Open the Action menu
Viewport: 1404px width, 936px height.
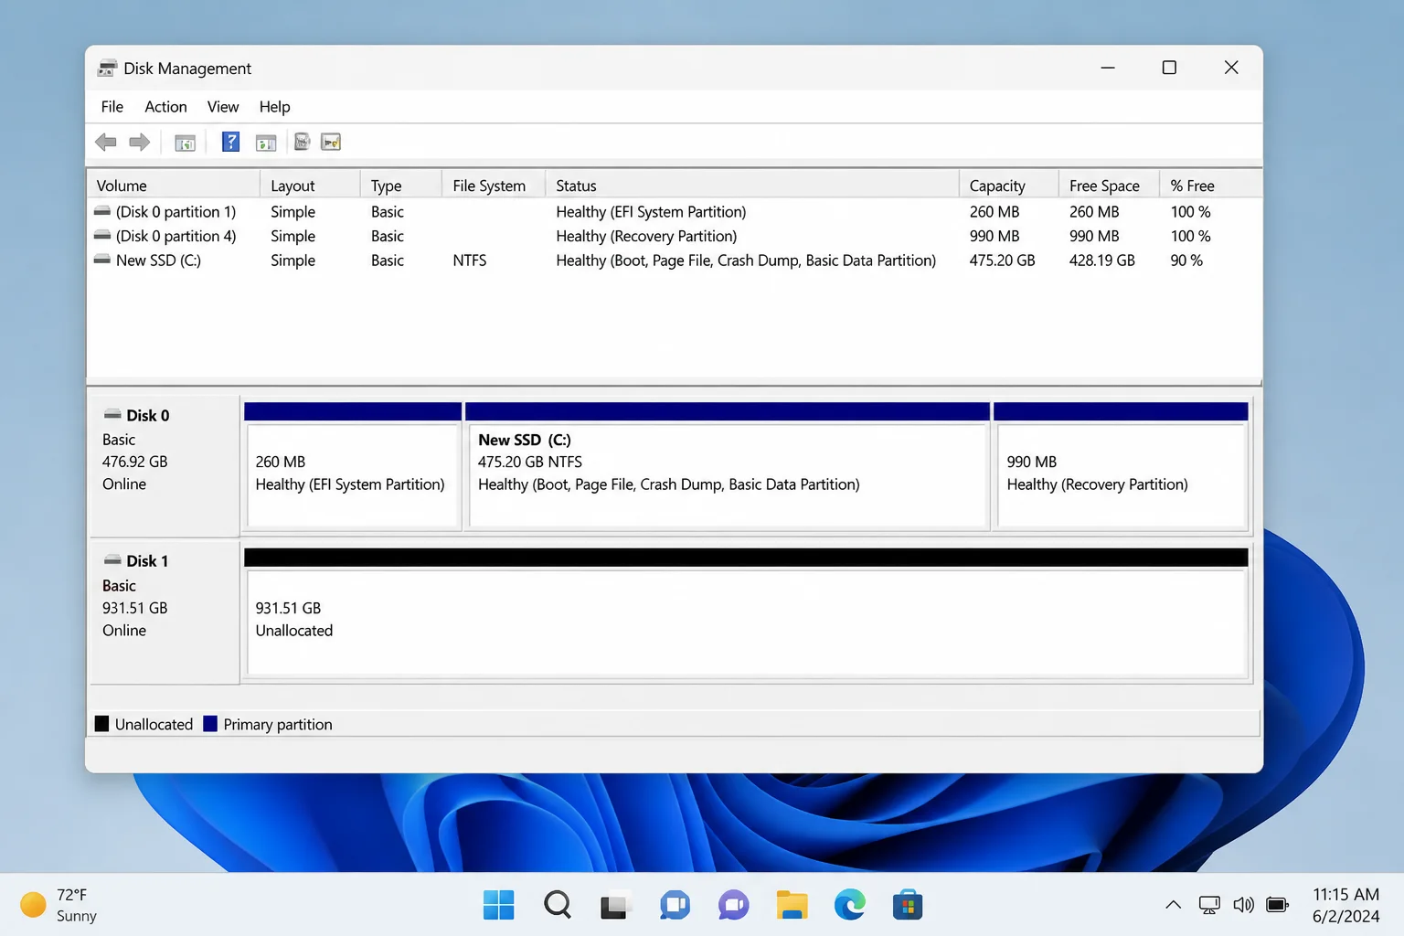coord(165,107)
